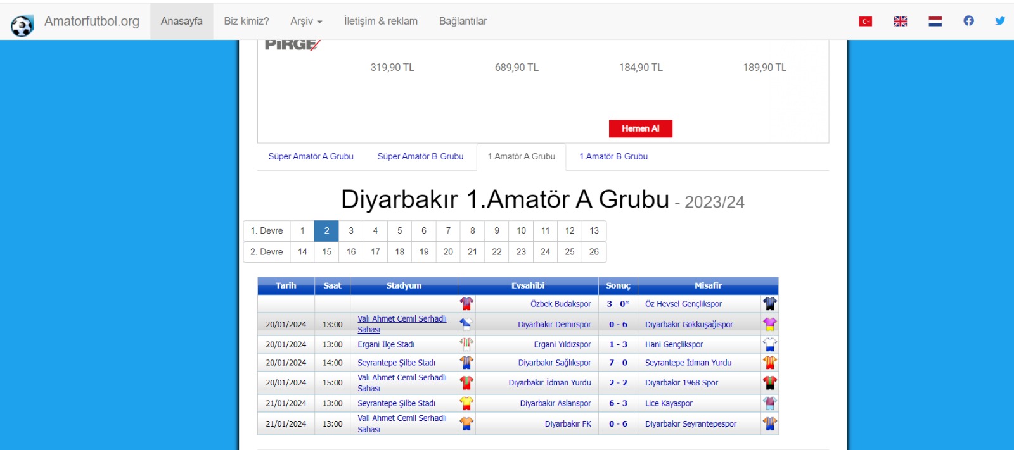Screen dimensions: 1014x450
Task: Open the Diyarbakır Demirspor team link
Action: click(x=554, y=325)
